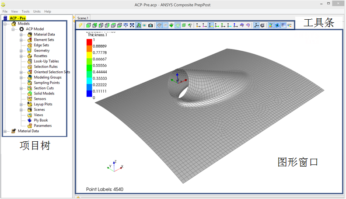Select Selection Rules in the tree
Viewport: 346px width, 199px height.
tap(45, 66)
